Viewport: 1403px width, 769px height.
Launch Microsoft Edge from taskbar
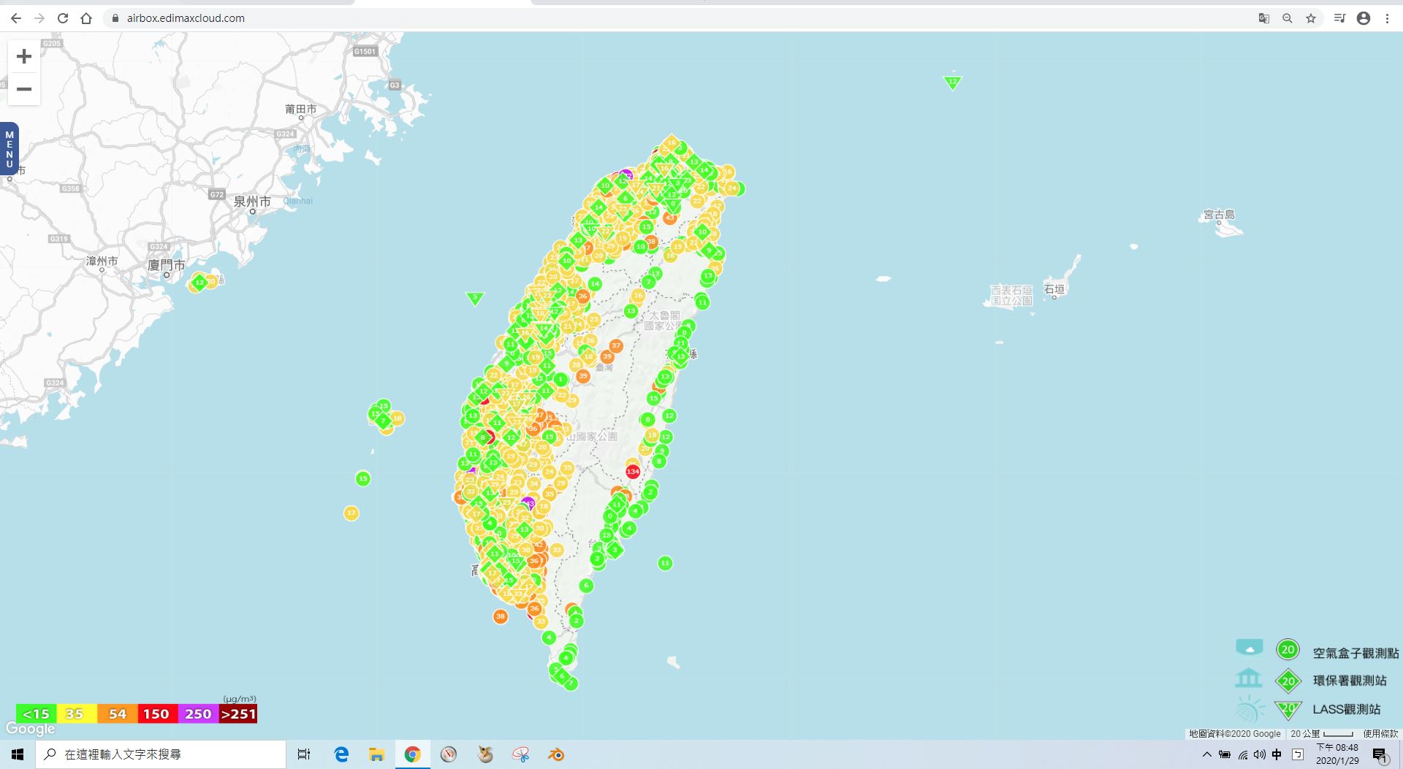click(341, 754)
